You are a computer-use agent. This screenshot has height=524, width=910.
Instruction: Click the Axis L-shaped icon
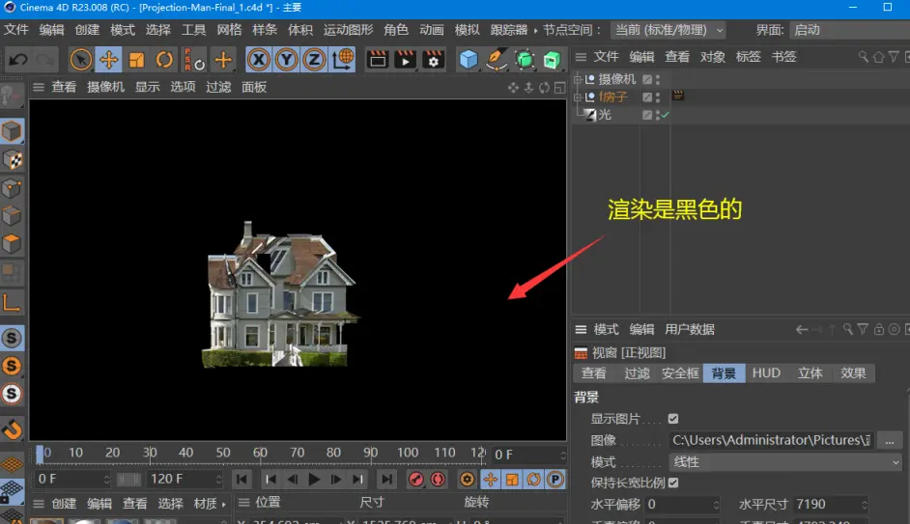click(13, 303)
